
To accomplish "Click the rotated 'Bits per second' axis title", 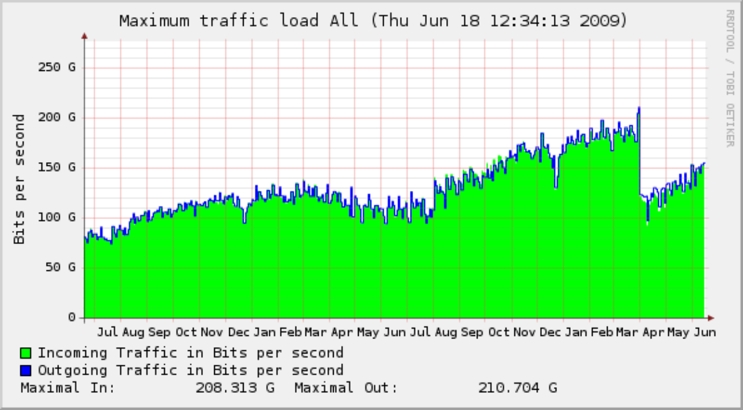I will (x=19, y=179).
